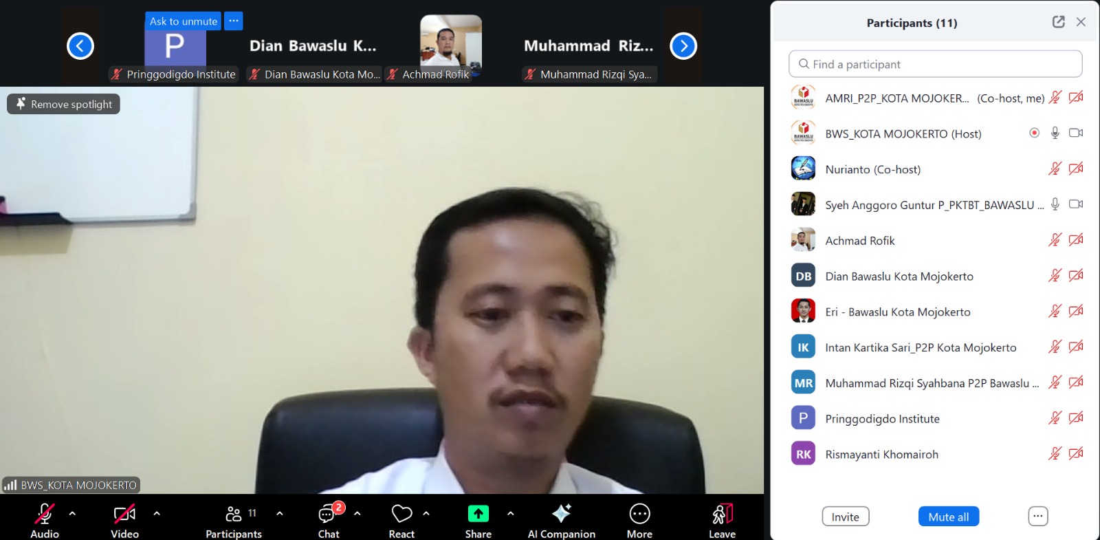
Task: Toggle microphone for AMRI_P2P_KOTA MOJOKER...
Action: coord(1055,98)
